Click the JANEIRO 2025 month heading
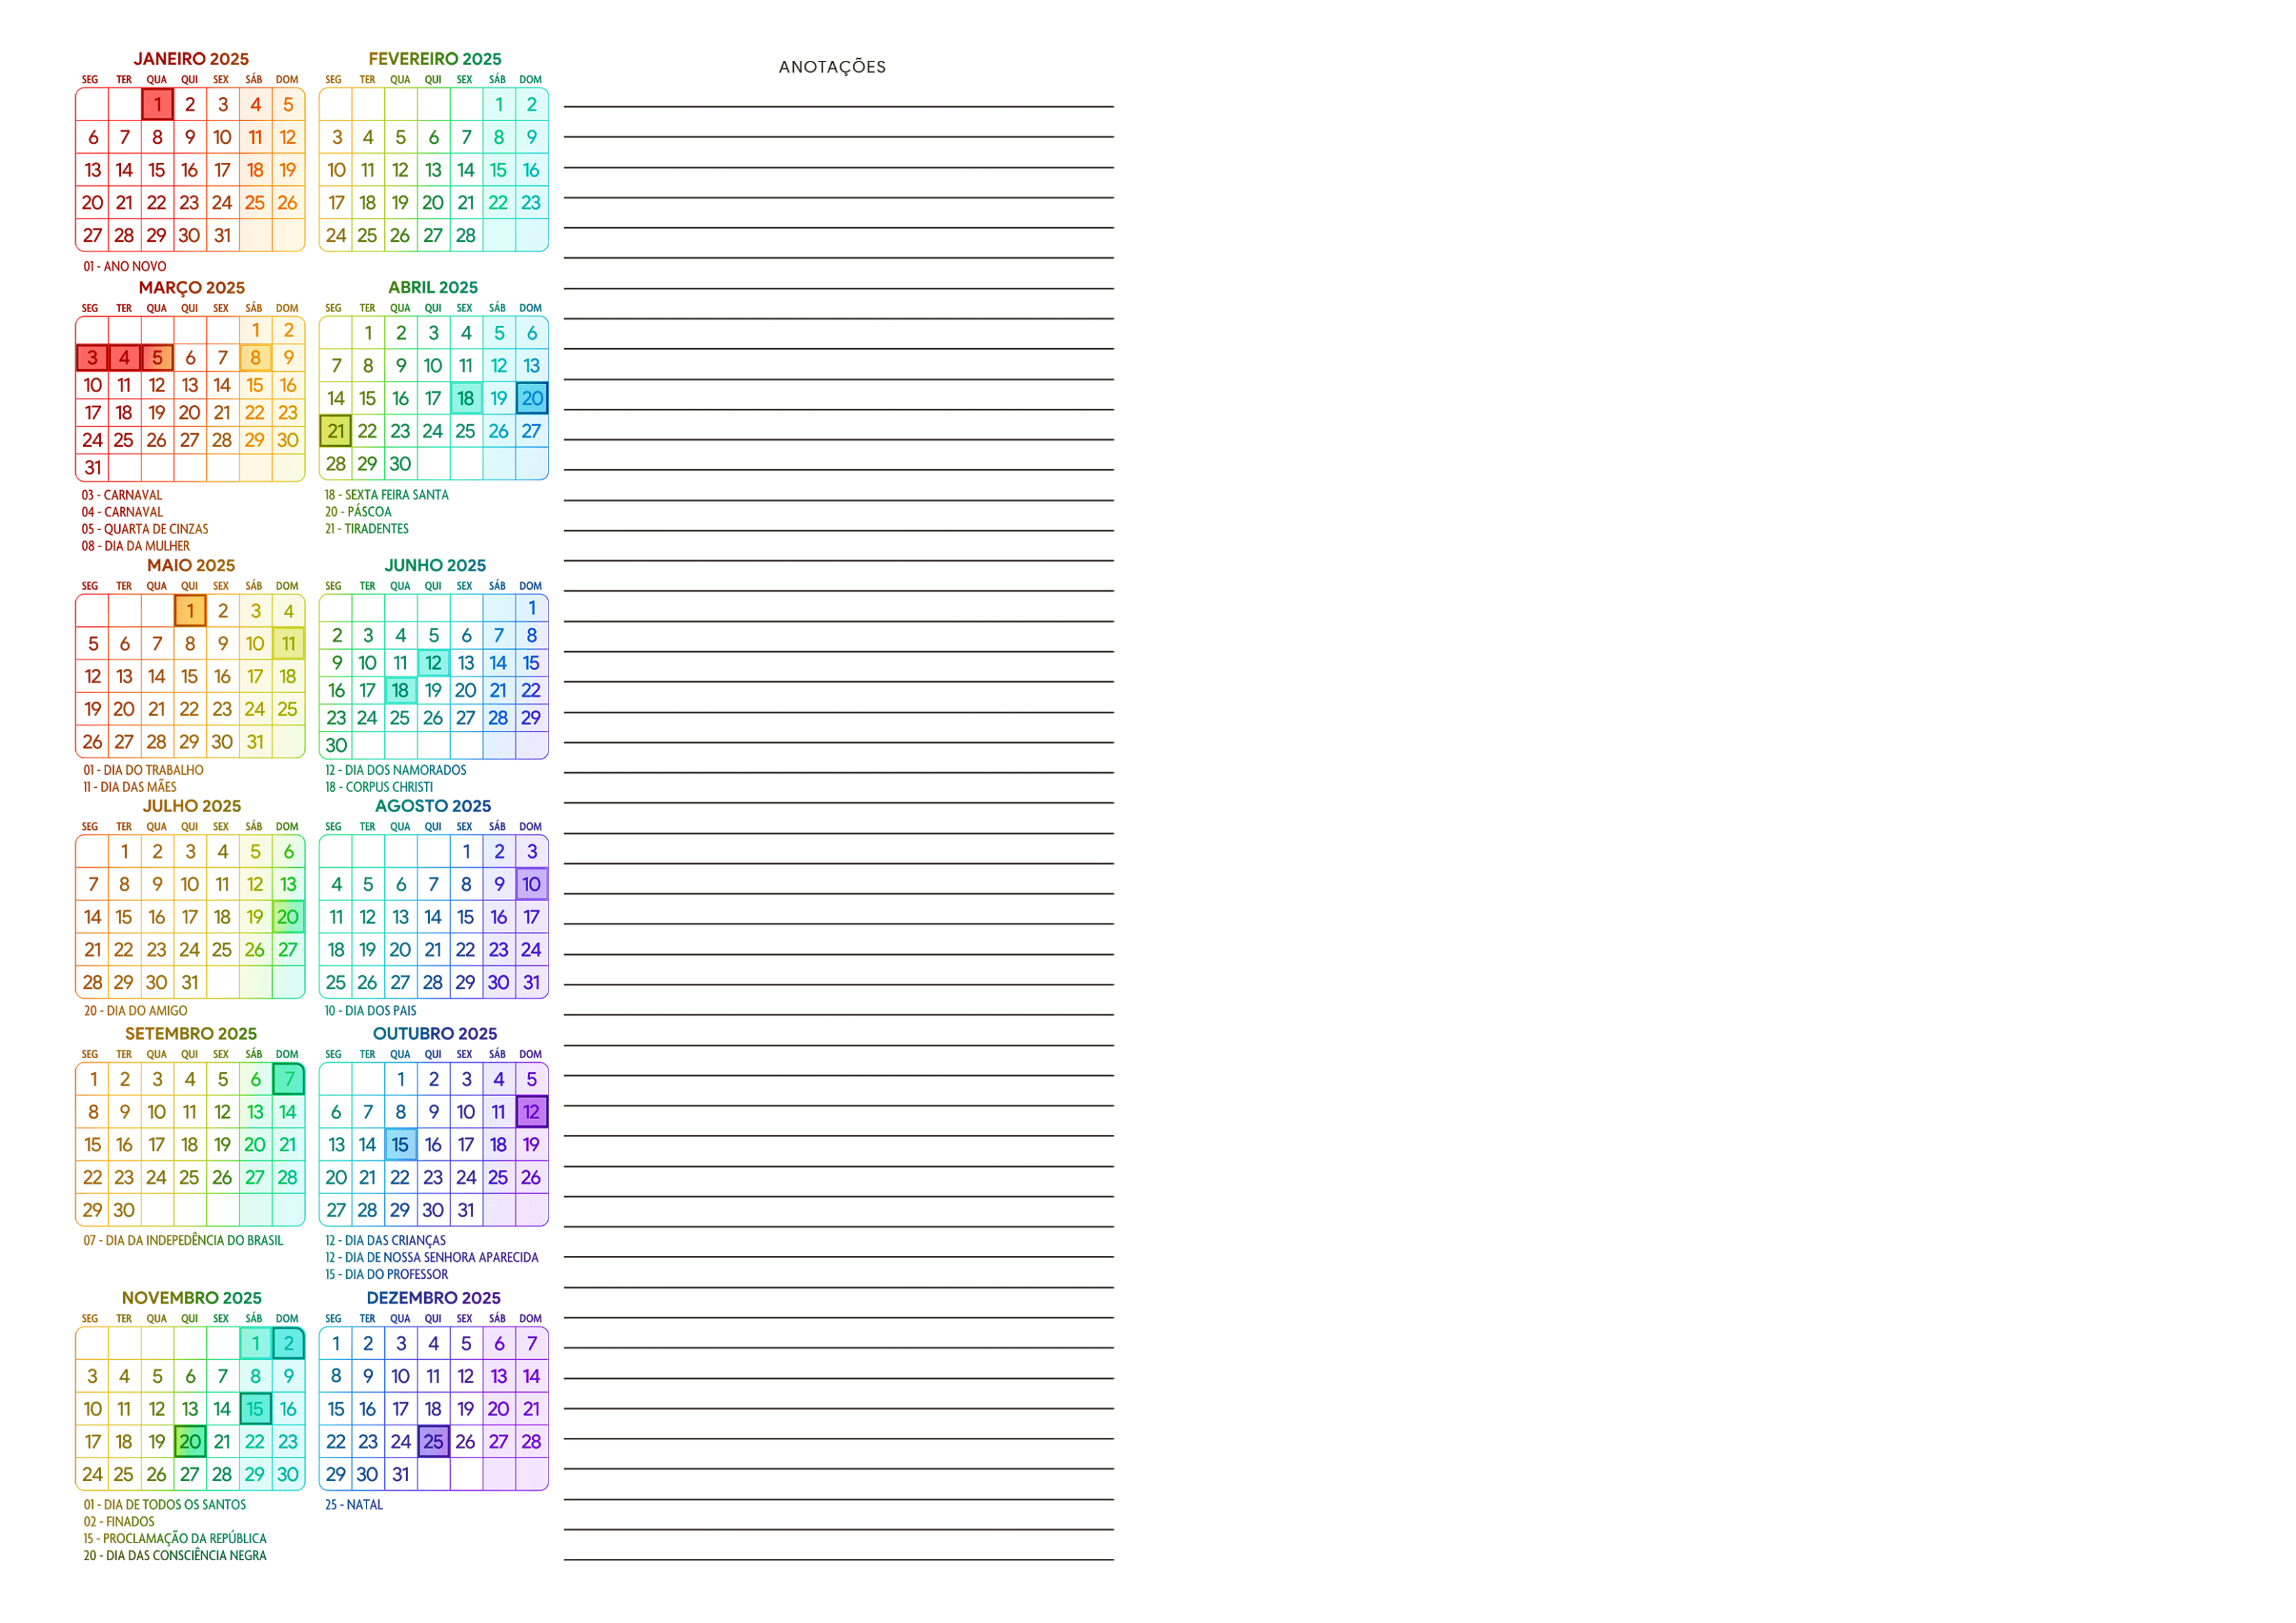 coord(191,59)
